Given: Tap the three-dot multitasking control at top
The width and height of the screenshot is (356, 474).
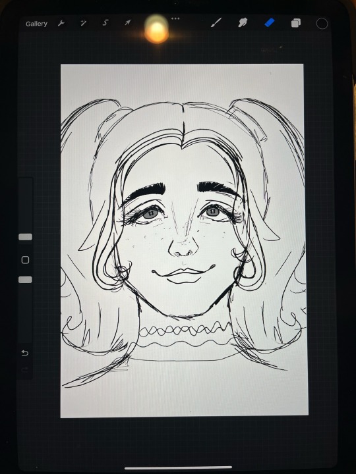Looking at the screenshot, I should pos(175,18).
